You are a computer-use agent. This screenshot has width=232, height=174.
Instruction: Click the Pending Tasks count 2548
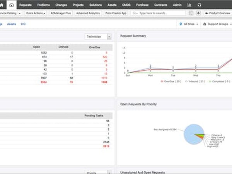[106, 142]
